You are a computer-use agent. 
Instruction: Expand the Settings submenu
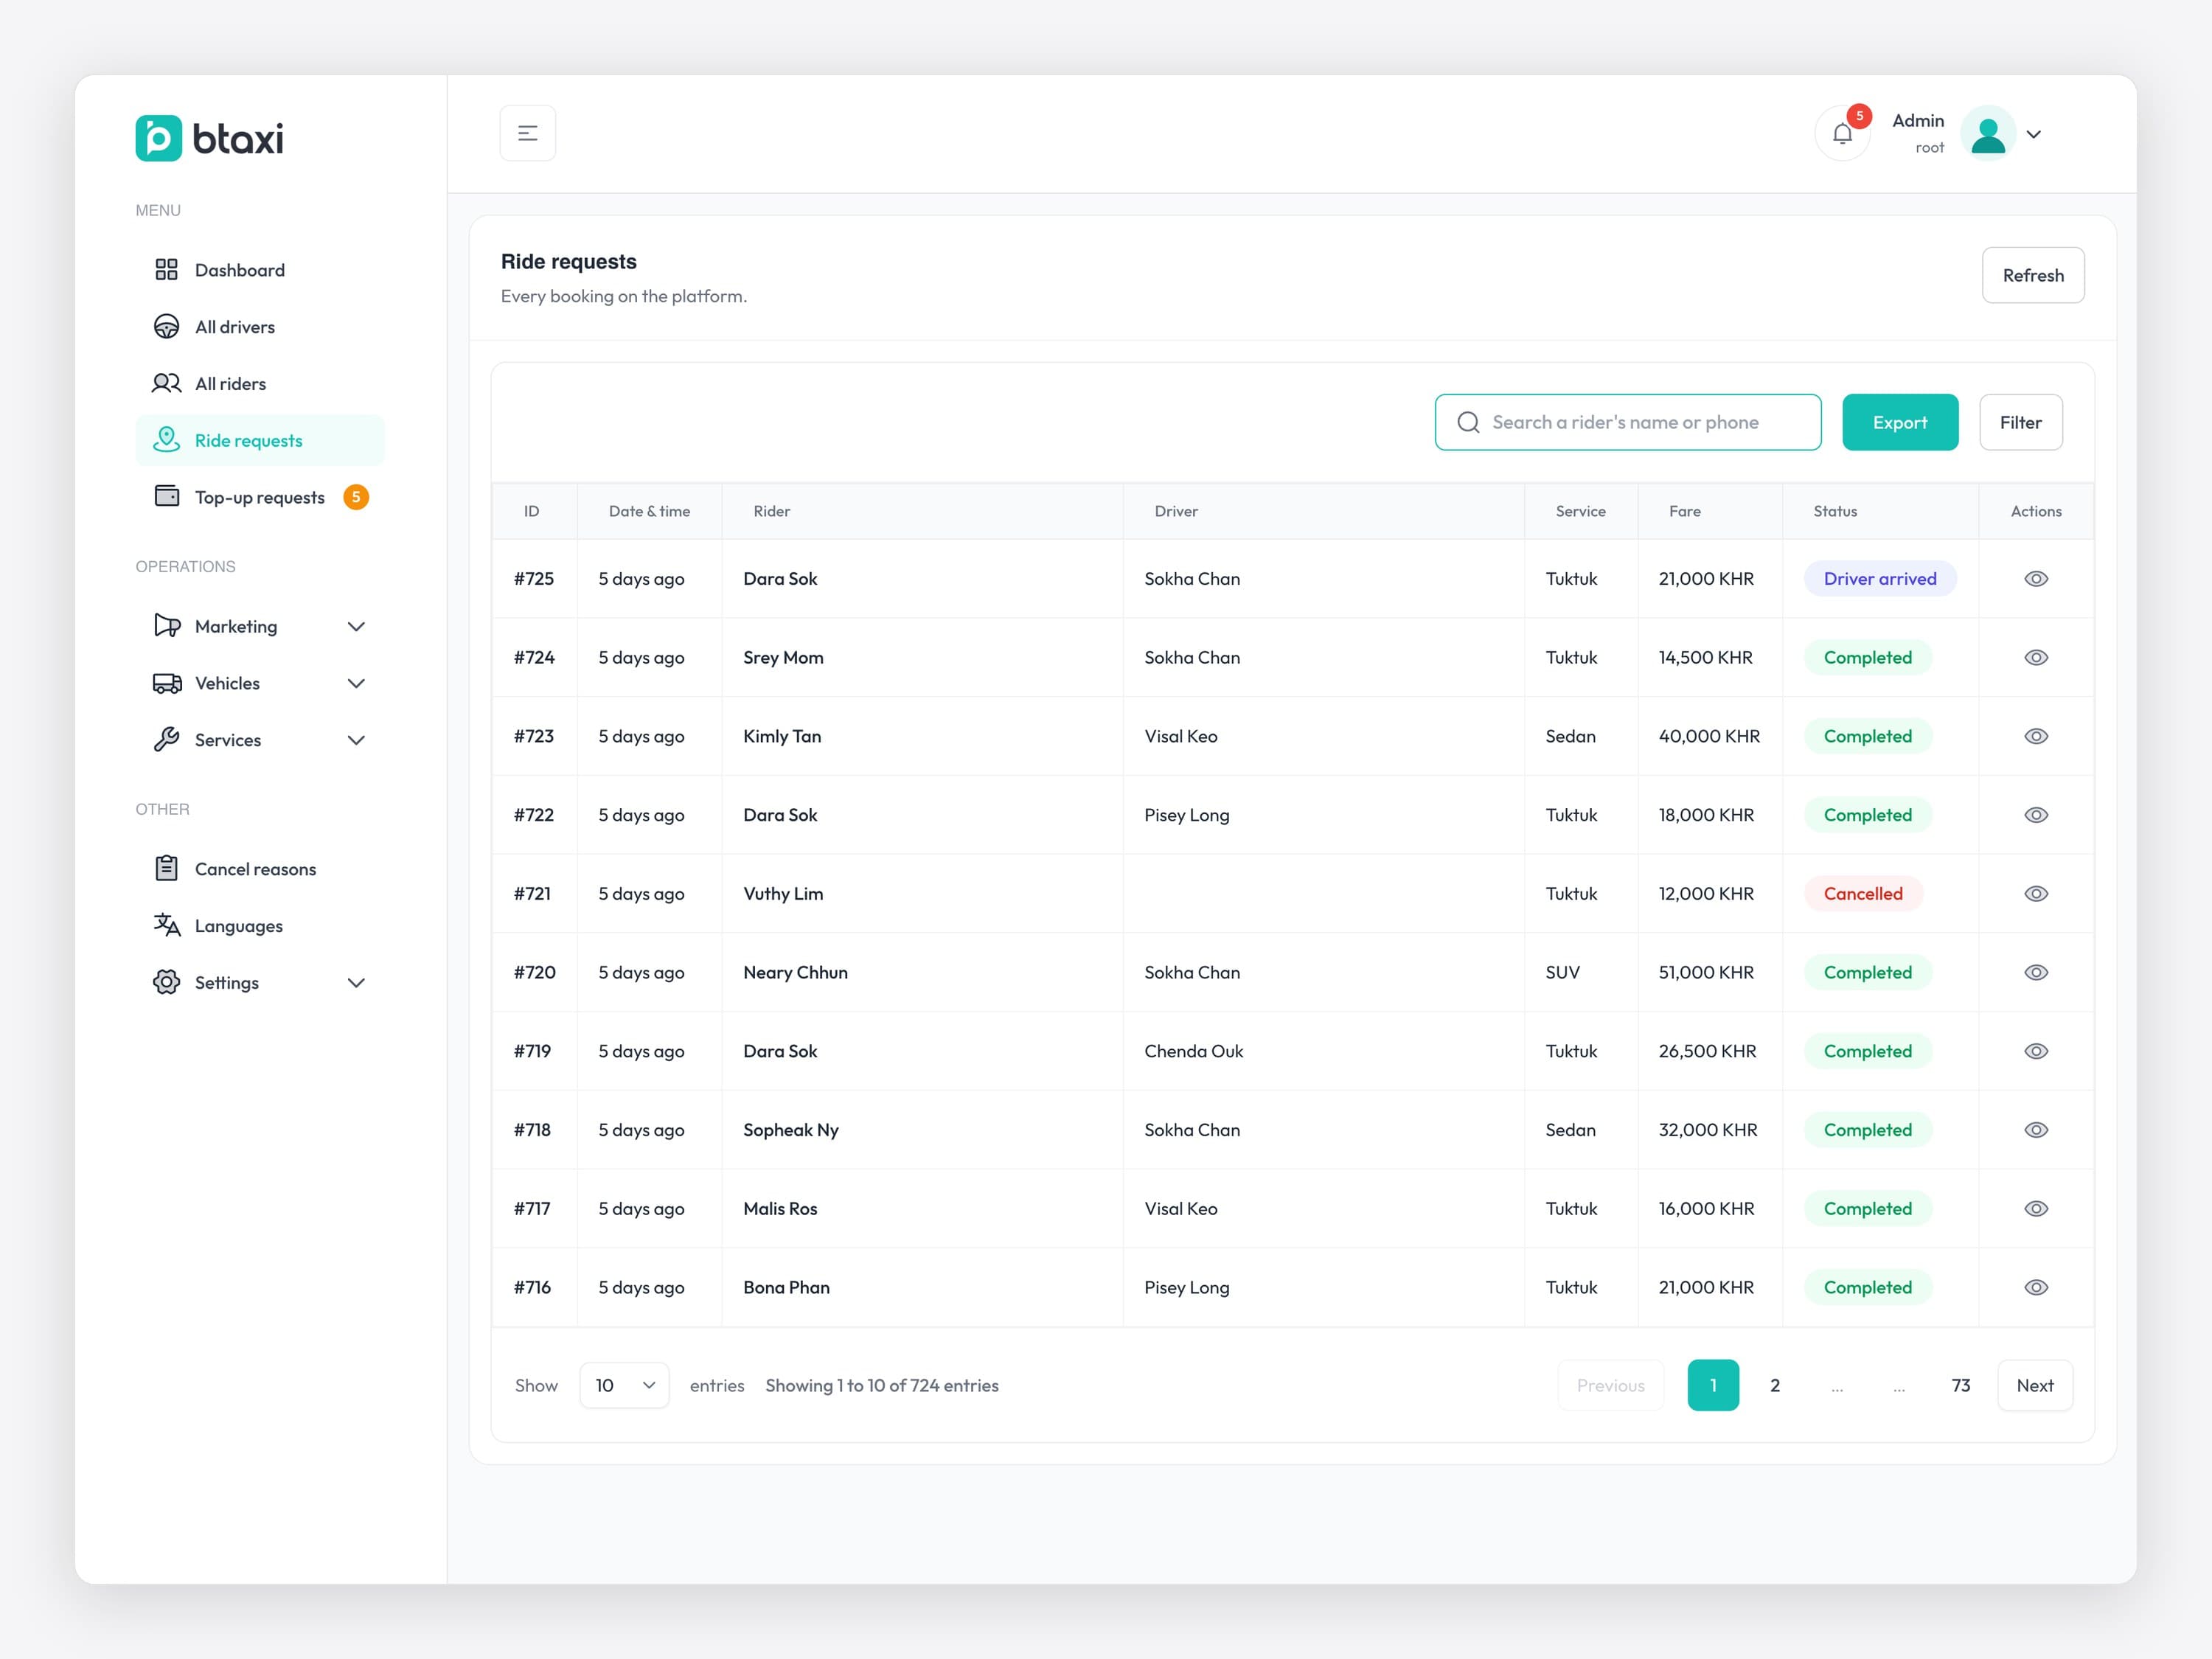260,983
